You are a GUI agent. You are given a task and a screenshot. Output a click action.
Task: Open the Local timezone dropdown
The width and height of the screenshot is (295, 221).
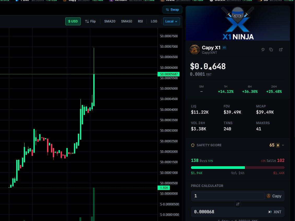tap(171, 21)
